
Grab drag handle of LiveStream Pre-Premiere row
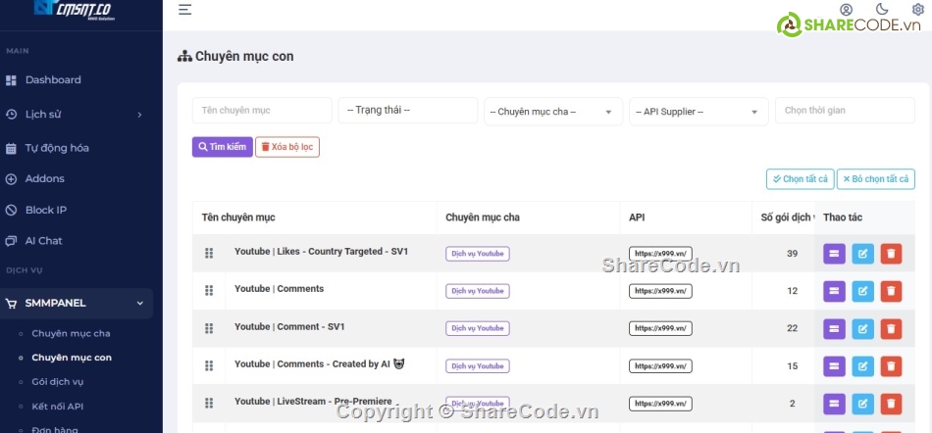pos(209,404)
